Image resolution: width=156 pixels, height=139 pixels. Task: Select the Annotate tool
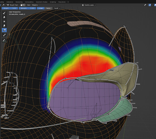[x=4, y=40]
